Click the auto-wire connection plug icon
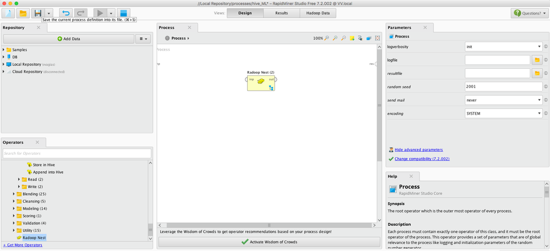Viewport: 550px width, 251px height. pos(360,38)
